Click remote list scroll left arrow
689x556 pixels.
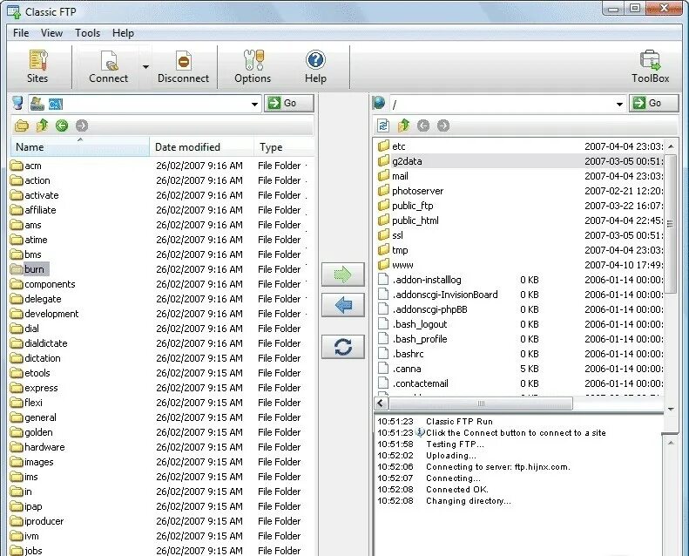coord(381,403)
